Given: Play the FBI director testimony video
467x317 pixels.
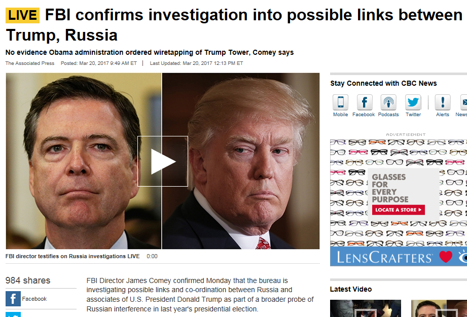Looking at the screenshot, I should click(x=163, y=161).
